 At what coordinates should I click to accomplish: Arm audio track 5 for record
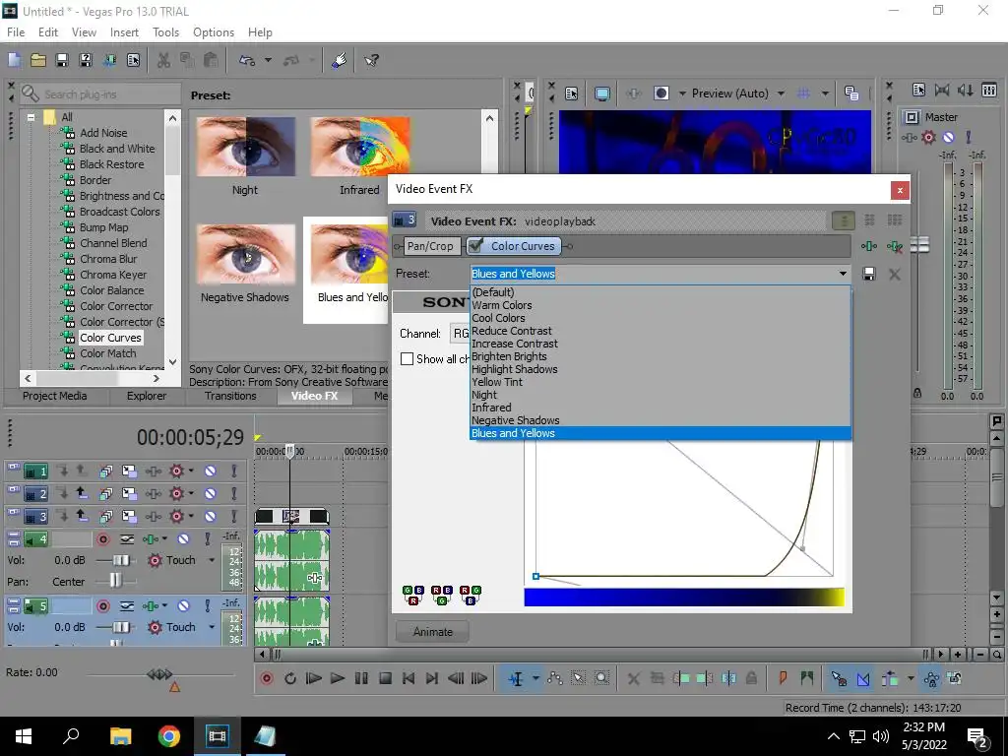click(x=102, y=605)
